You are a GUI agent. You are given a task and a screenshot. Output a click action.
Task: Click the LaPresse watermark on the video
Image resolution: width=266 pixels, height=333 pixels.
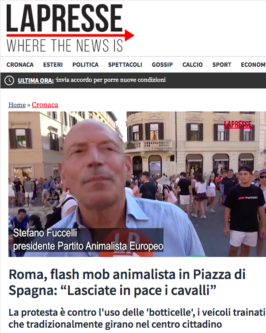[x=239, y=125]
